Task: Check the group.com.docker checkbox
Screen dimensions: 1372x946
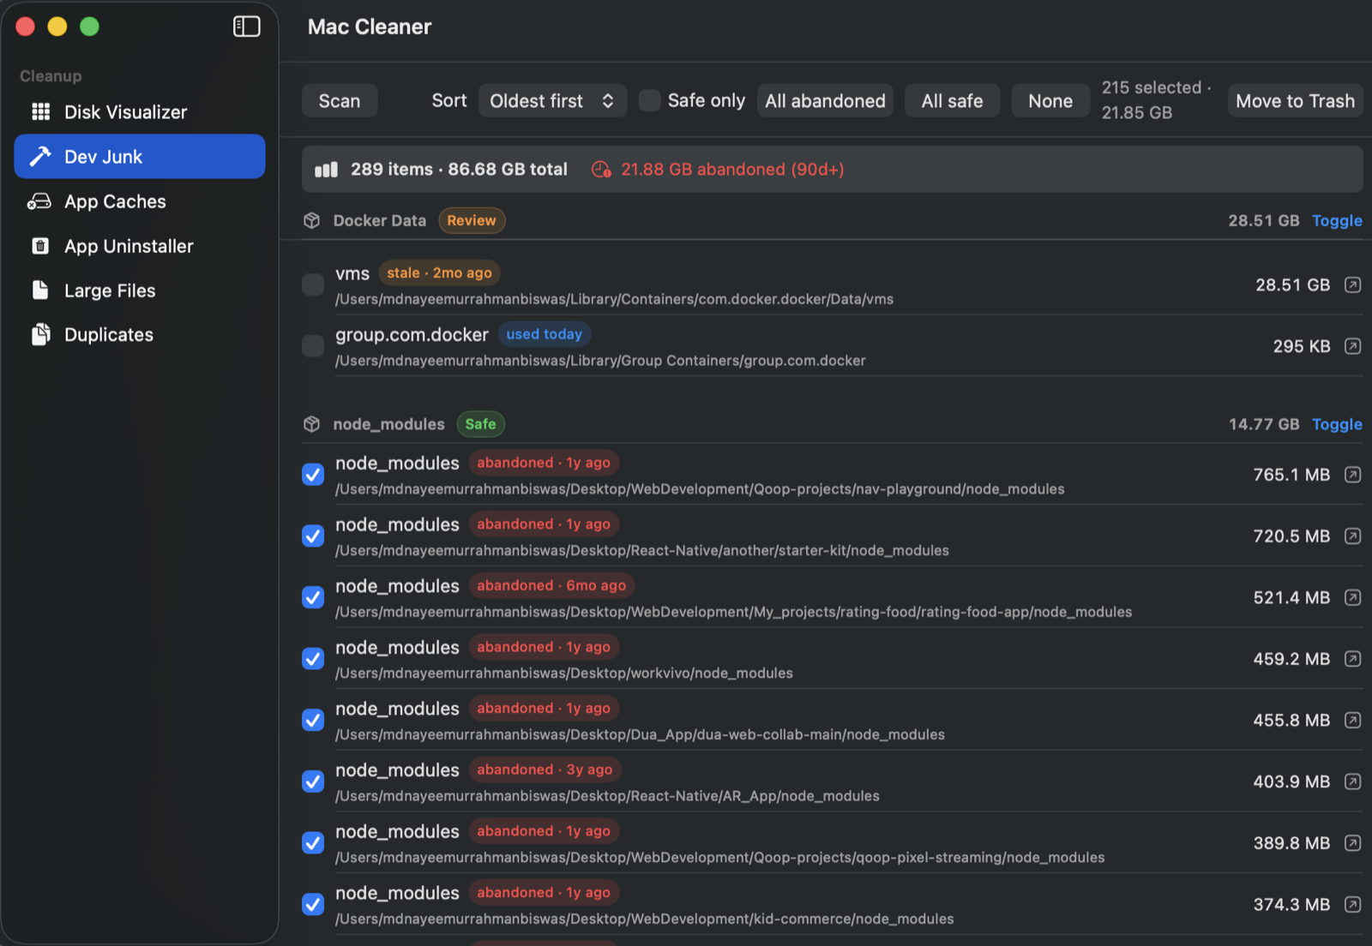Action: 313,346
